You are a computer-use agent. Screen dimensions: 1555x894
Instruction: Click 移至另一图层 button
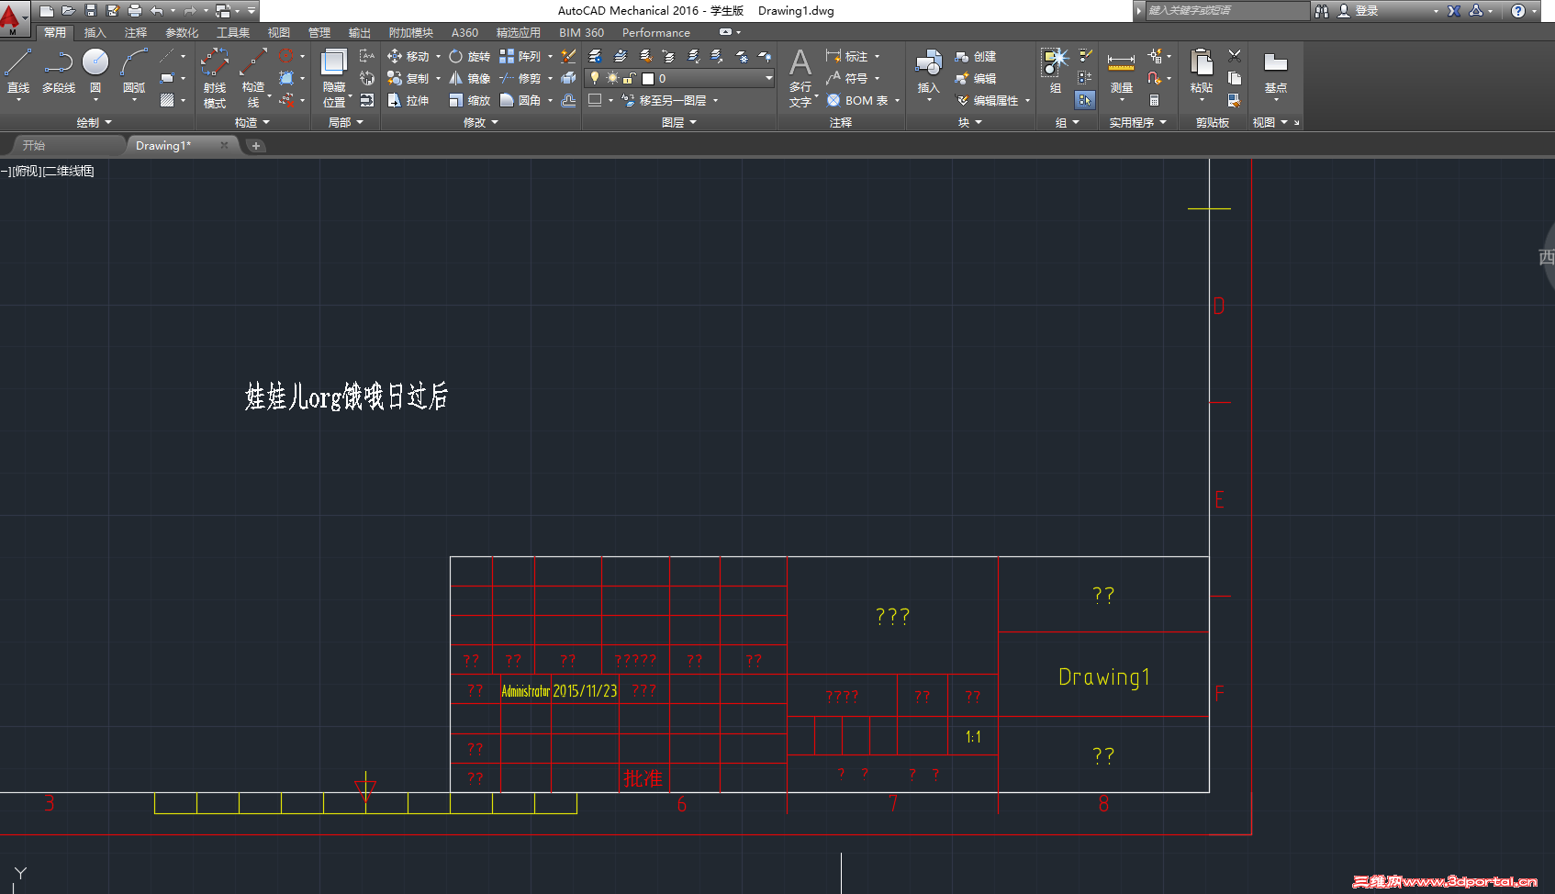pyautogui.click(x=665, y=100)
